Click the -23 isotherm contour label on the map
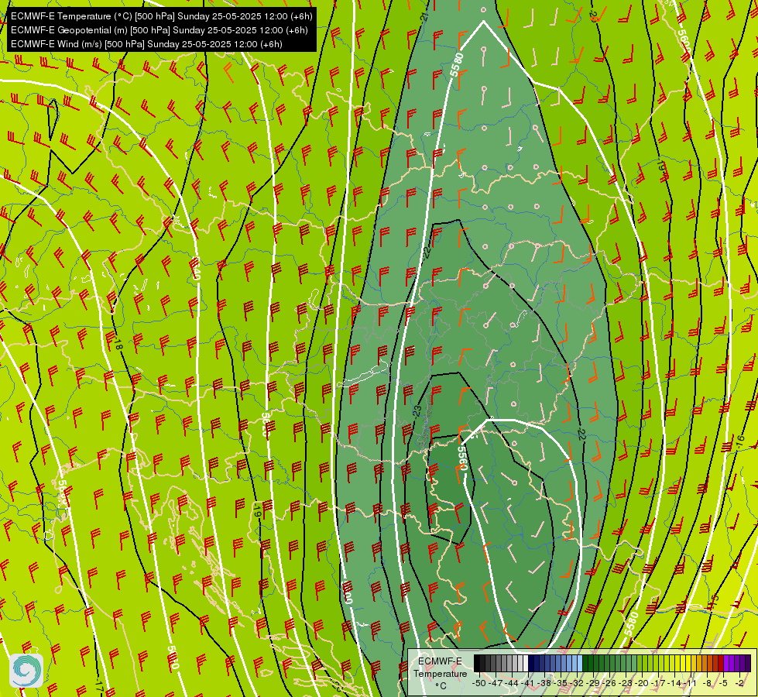Image resolution: width=758 pixels, height=697 pixels. coord(417,412)
